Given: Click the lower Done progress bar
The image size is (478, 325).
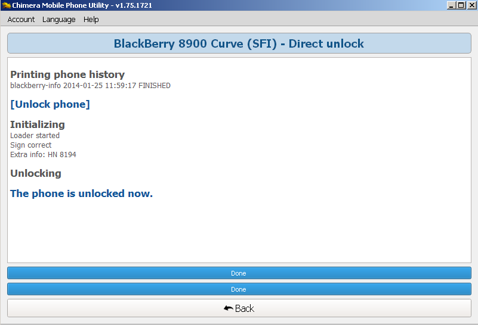Looking at the screenshot, I should point(239,289).
